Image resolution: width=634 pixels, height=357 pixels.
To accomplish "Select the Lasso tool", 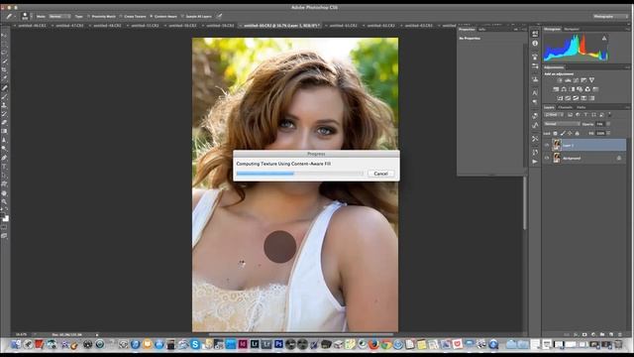I will (4, 53).
